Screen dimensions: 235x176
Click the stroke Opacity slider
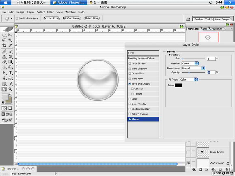[x=193, y=72]
